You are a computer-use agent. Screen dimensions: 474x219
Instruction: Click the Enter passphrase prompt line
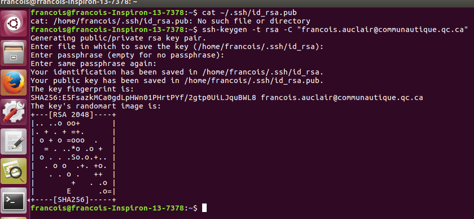pos(127,55)
